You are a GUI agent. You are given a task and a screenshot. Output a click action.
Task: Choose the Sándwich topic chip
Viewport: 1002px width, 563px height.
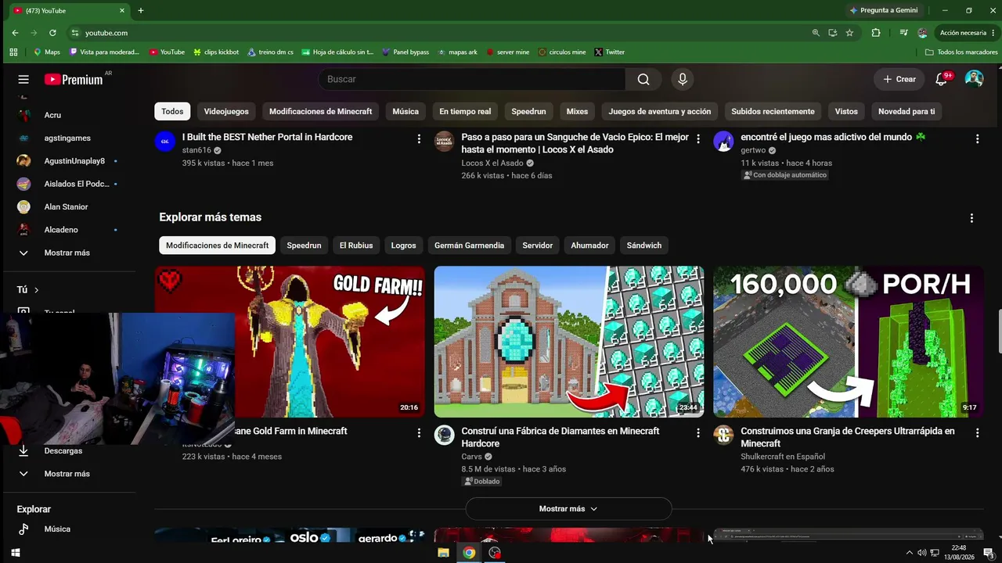pyautogui.click(x=644, y=246)
